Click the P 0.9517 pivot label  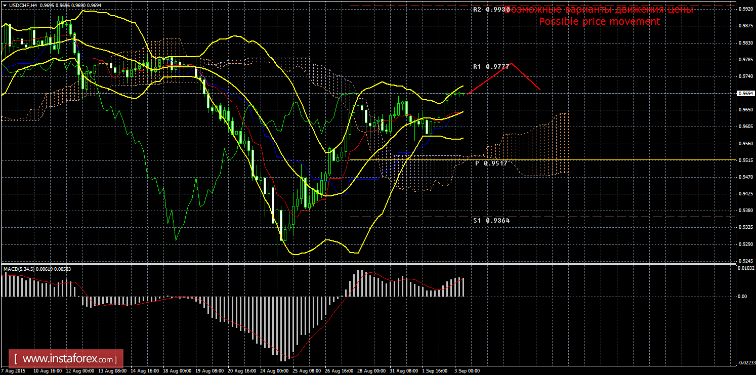(x=491, y=163)
